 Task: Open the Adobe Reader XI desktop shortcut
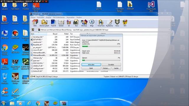click(5, 64)
